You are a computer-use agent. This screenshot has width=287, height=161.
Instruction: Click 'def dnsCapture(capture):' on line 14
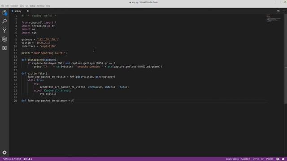pos(39,60)
